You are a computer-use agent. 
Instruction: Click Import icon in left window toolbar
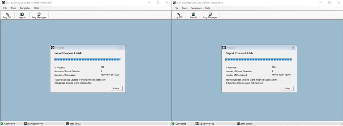(x=22, y=14)
